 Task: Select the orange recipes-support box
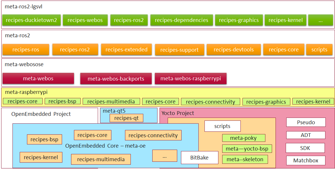(x=179, y=50)
